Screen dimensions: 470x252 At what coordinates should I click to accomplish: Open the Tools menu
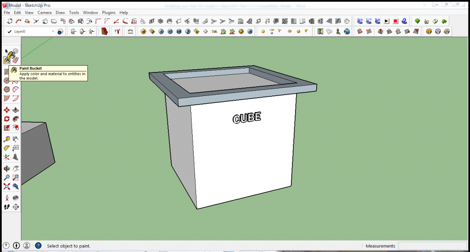(74, 12)
